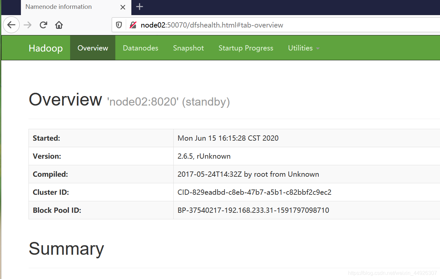Click the CID-829eadbd cluster ID value
Image resolution: width=440 pixels, height=279 pixels.
255,192
